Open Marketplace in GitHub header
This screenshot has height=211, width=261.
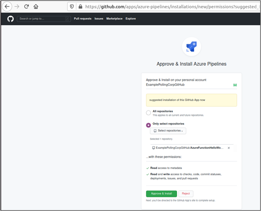tap(114, 19)
